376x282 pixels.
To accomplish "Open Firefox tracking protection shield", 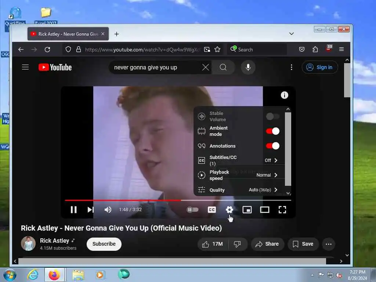I will click(68, 50).
